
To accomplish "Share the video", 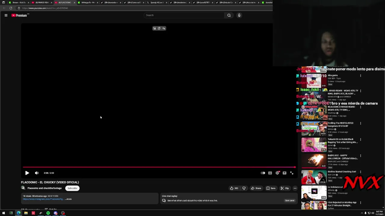I will click(256, 188).
